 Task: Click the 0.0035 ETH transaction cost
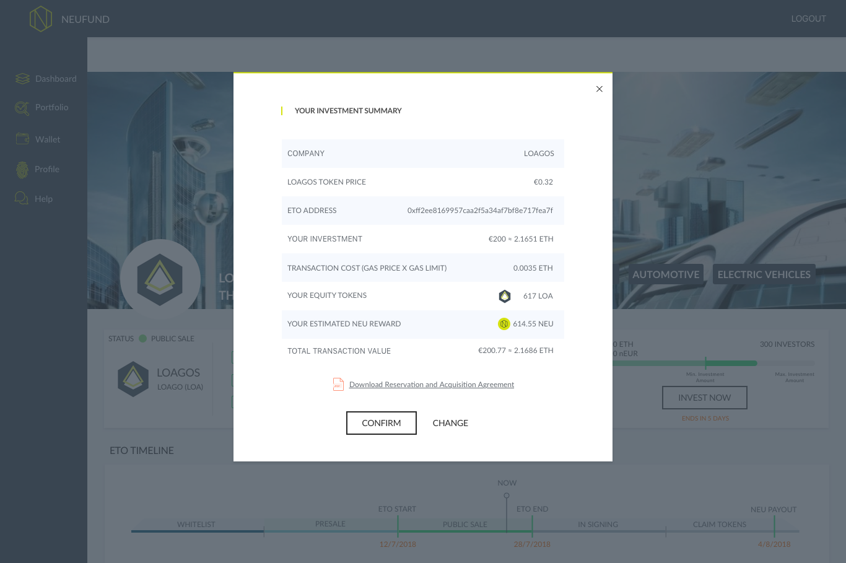533,268
